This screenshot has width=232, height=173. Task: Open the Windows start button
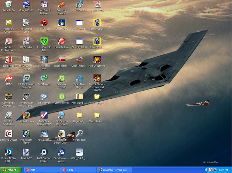tap(11, 170)
